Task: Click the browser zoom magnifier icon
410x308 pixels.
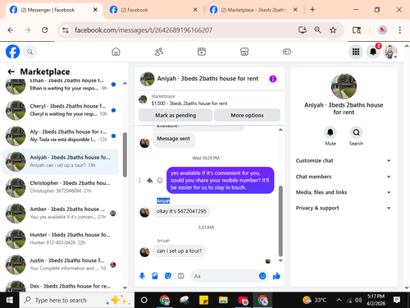Action: pyautogui.click(x=317, y=30)
